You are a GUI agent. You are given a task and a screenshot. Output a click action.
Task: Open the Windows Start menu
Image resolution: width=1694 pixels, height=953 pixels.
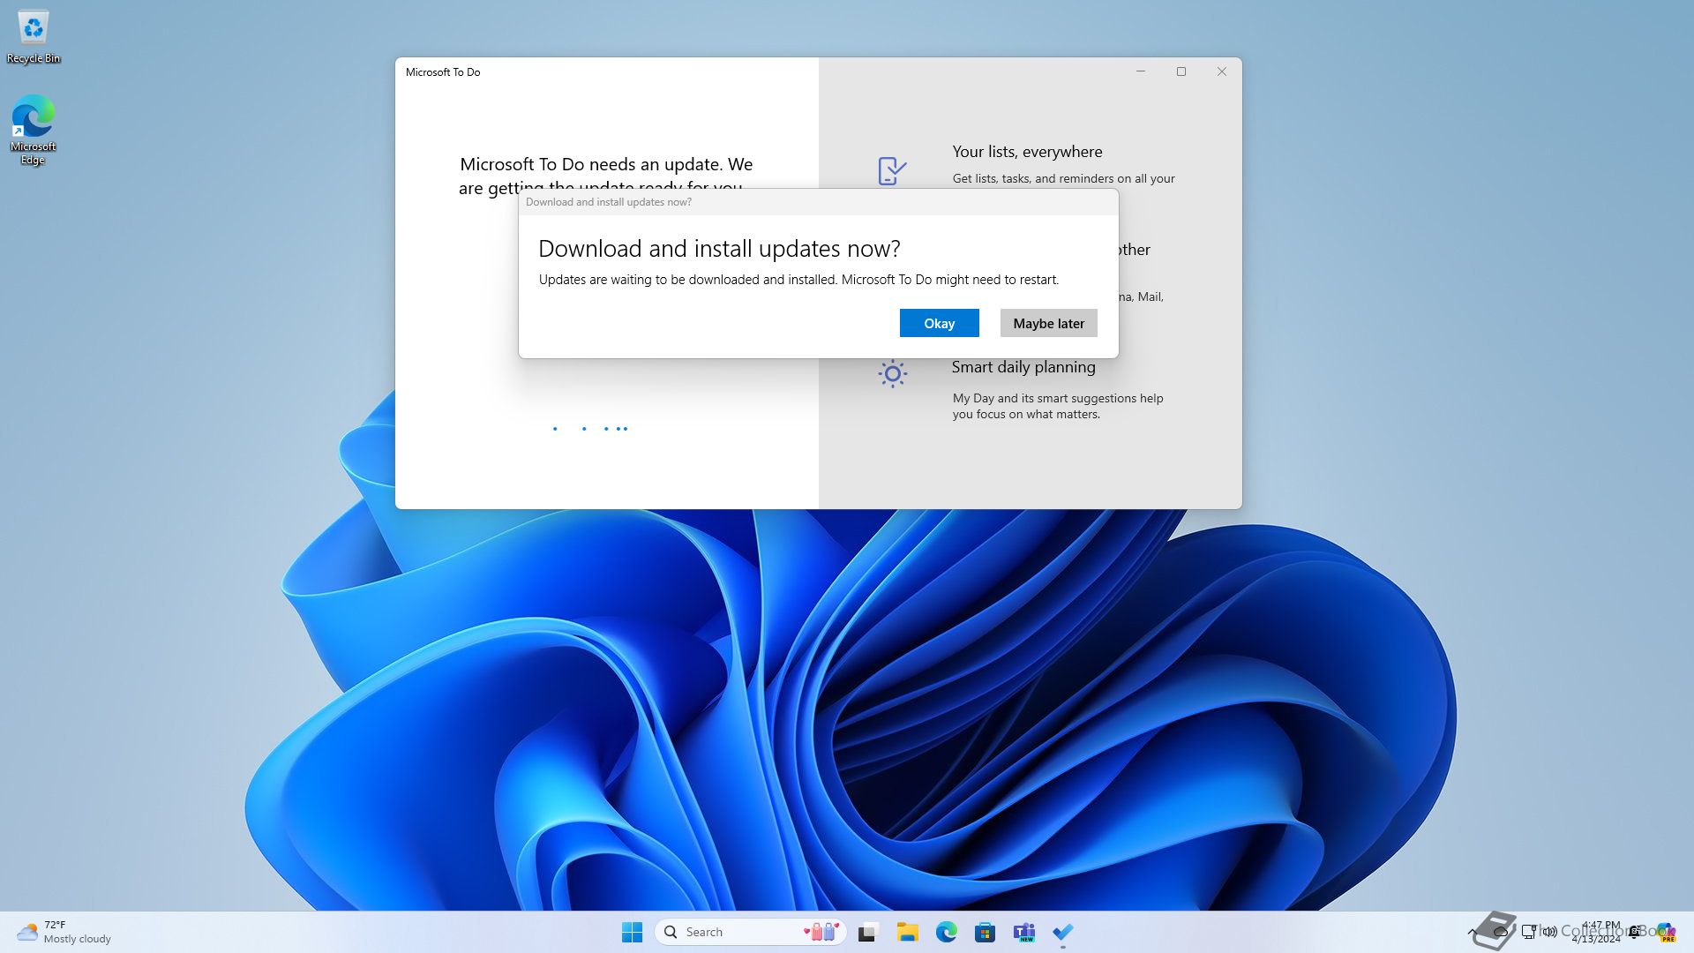632,932
